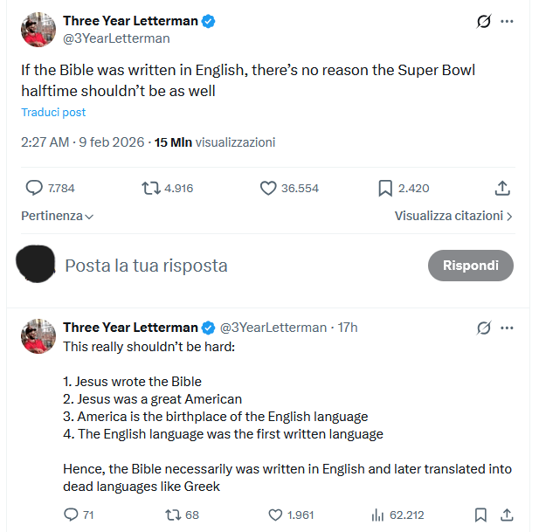This screenshot has width=539, height=532.
Task: Open Visualizza citazioni link
Action: point(453,216)
